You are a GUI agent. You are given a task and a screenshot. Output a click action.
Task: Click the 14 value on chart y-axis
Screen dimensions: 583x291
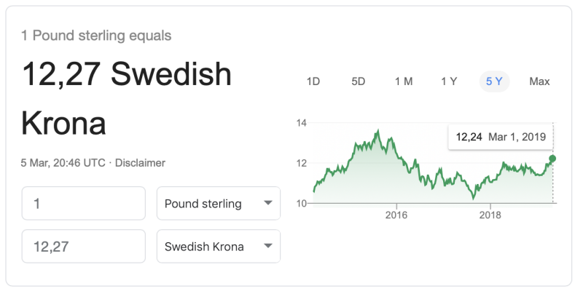(x=301, y=123)
